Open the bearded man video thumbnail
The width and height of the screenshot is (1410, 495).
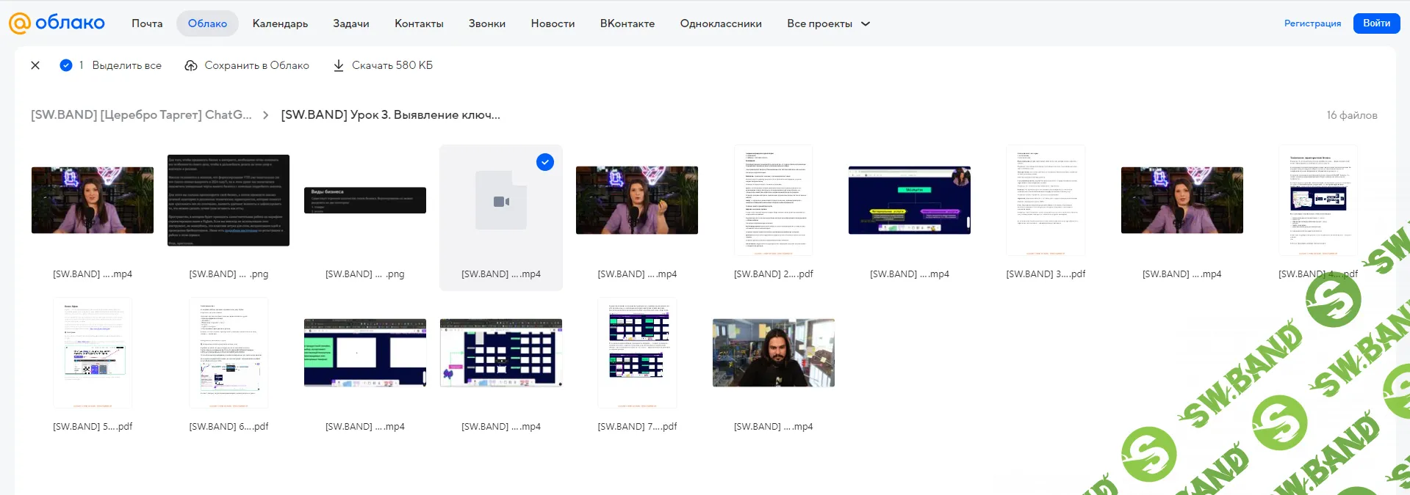click(x=773, y=353)
